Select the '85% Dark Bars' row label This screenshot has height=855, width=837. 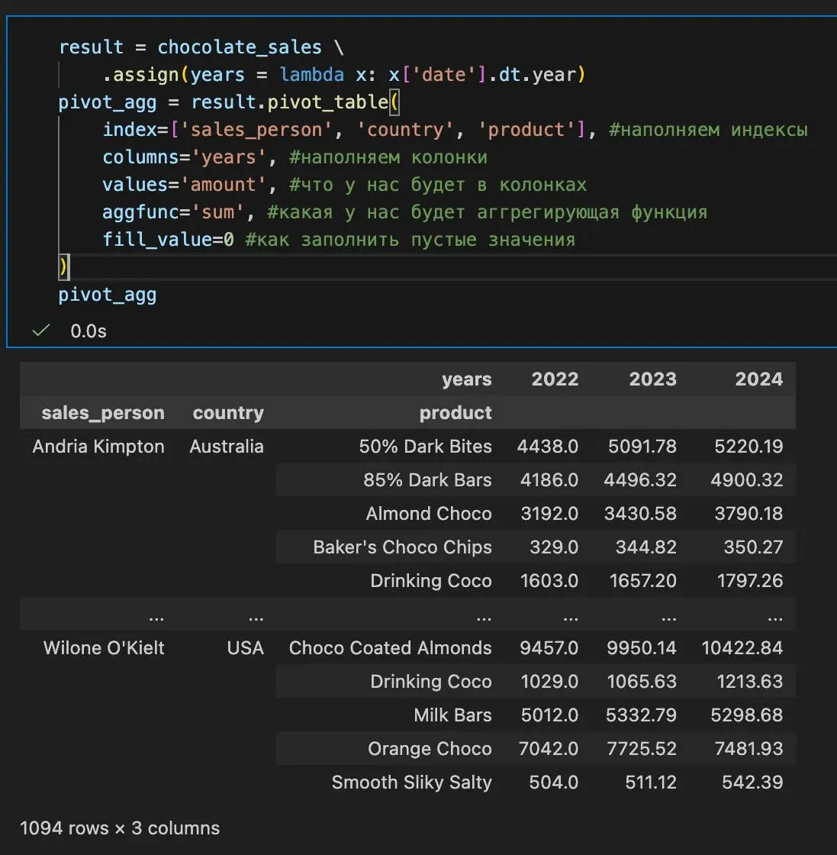coord(427,480)
